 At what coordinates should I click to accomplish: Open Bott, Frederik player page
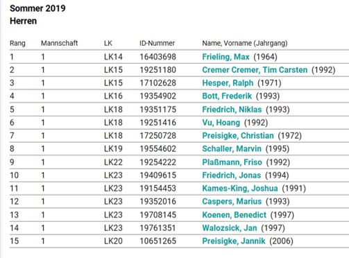[227, 96]
